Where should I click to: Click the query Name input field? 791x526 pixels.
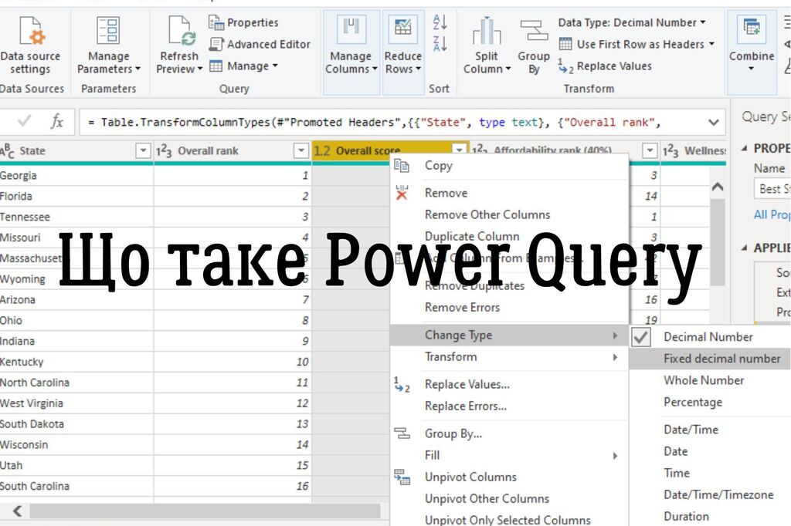pos(772,189)
